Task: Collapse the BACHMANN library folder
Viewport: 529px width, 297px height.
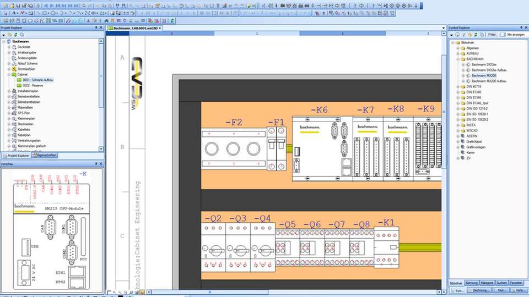Action: point(458,59)
